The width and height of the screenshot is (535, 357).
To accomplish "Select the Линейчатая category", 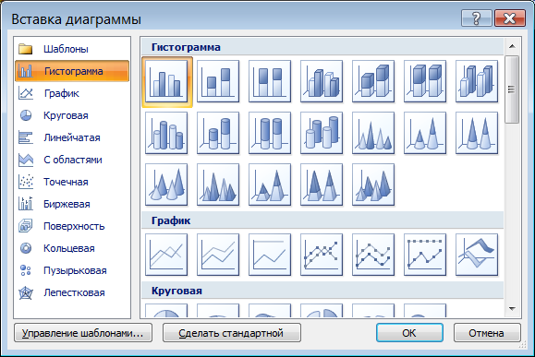I will coord(72,137).
